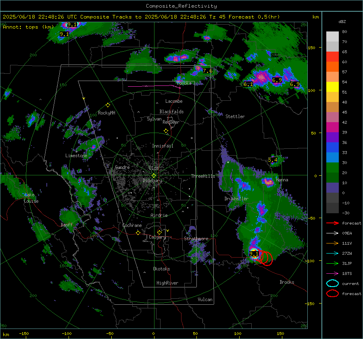The width and height of the screenshot is (363, 339).
Task: Click the Sundre city label
Action: click(x=122, y=167)
